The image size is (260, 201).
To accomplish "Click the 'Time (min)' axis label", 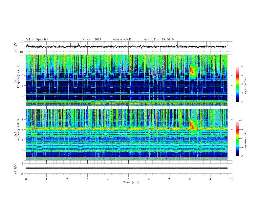I will [131, 182].
